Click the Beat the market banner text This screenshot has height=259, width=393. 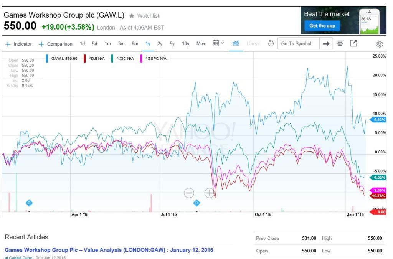point(327,14)
